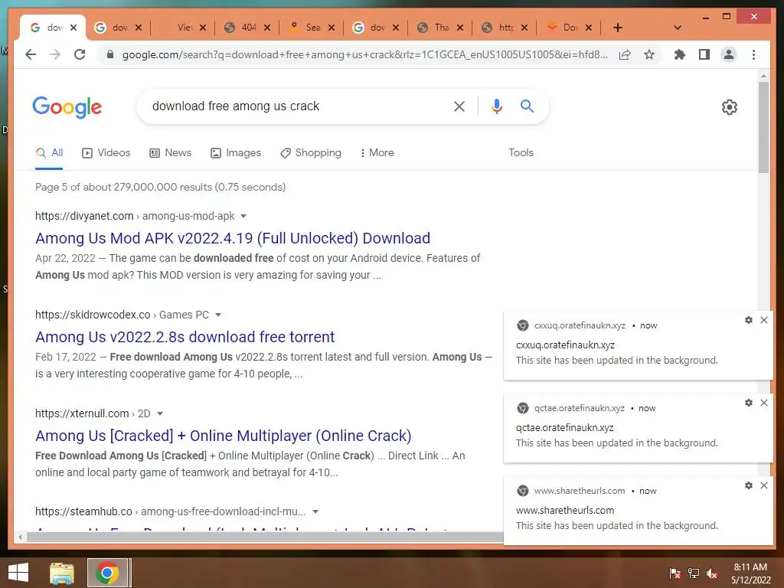The height and width of the screenshot is (588, 784).
Task: Dismiss the cxxuq.oratefinaukn.xyz notification
Action: pyautogui.click(x=764, y=320)
